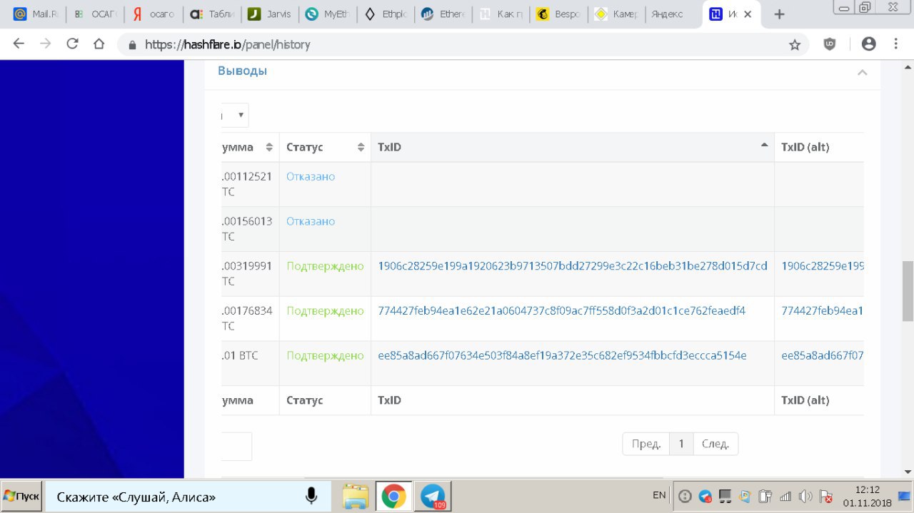The image size is (914, 513).
Task: Open Telegram tray icon
Action: click(705, 496)
